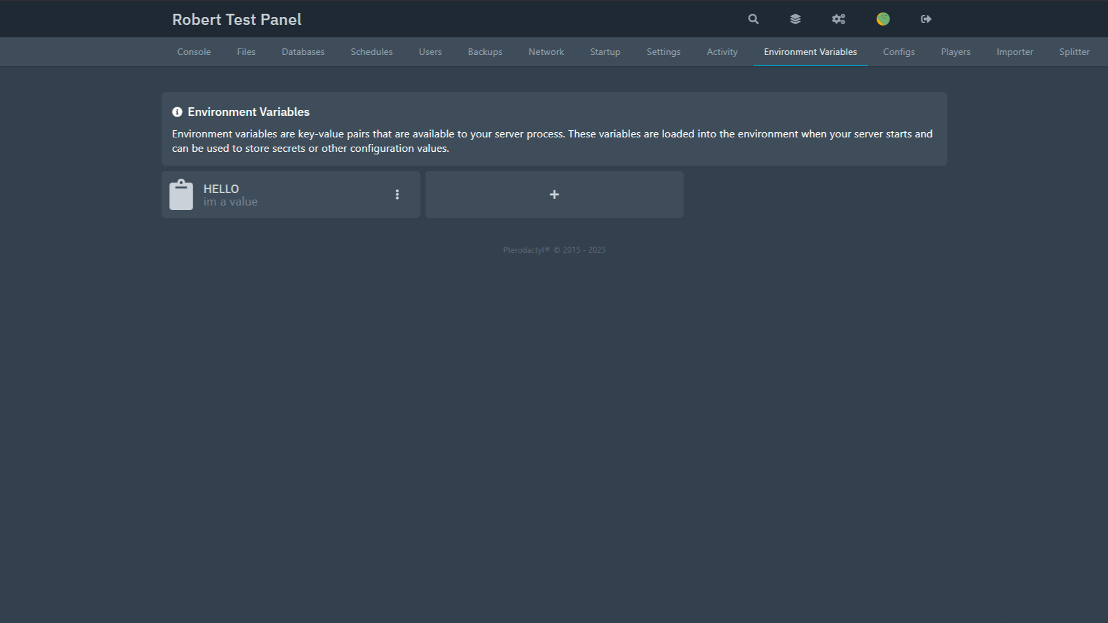This screenshot has width=1108, height=623.
Task: Follow the Pterodactyl footer link
Action: click(524, 250)
